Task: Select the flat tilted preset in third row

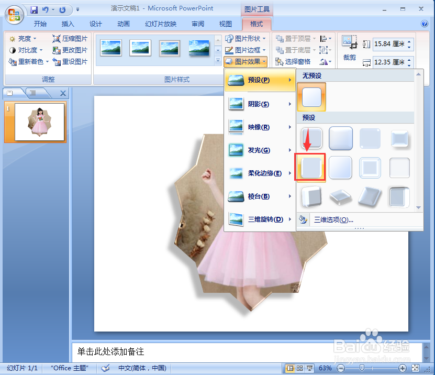Action: tap(341, 197)
